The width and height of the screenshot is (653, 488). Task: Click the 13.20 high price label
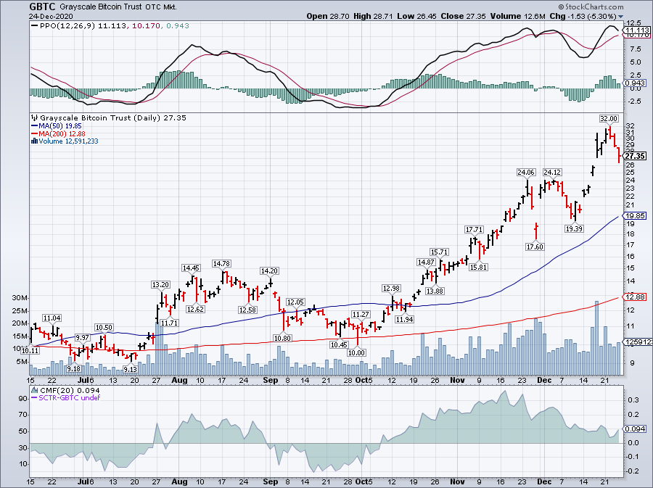coord(160,285)
